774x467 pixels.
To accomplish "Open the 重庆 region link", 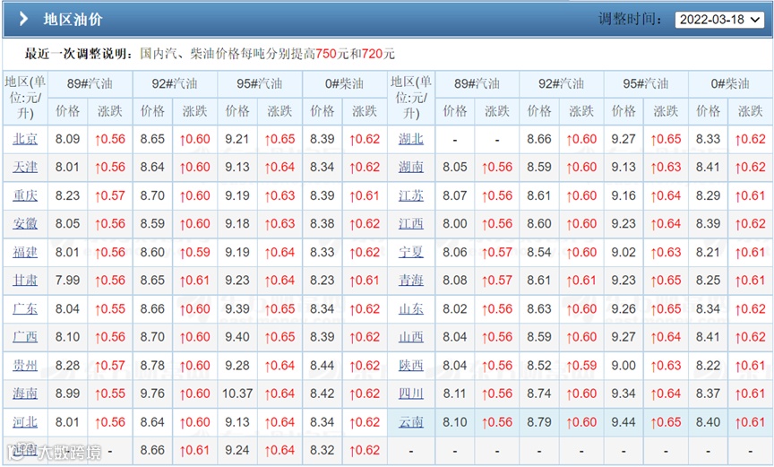I will pyautogui.click(x=25, y=195).
